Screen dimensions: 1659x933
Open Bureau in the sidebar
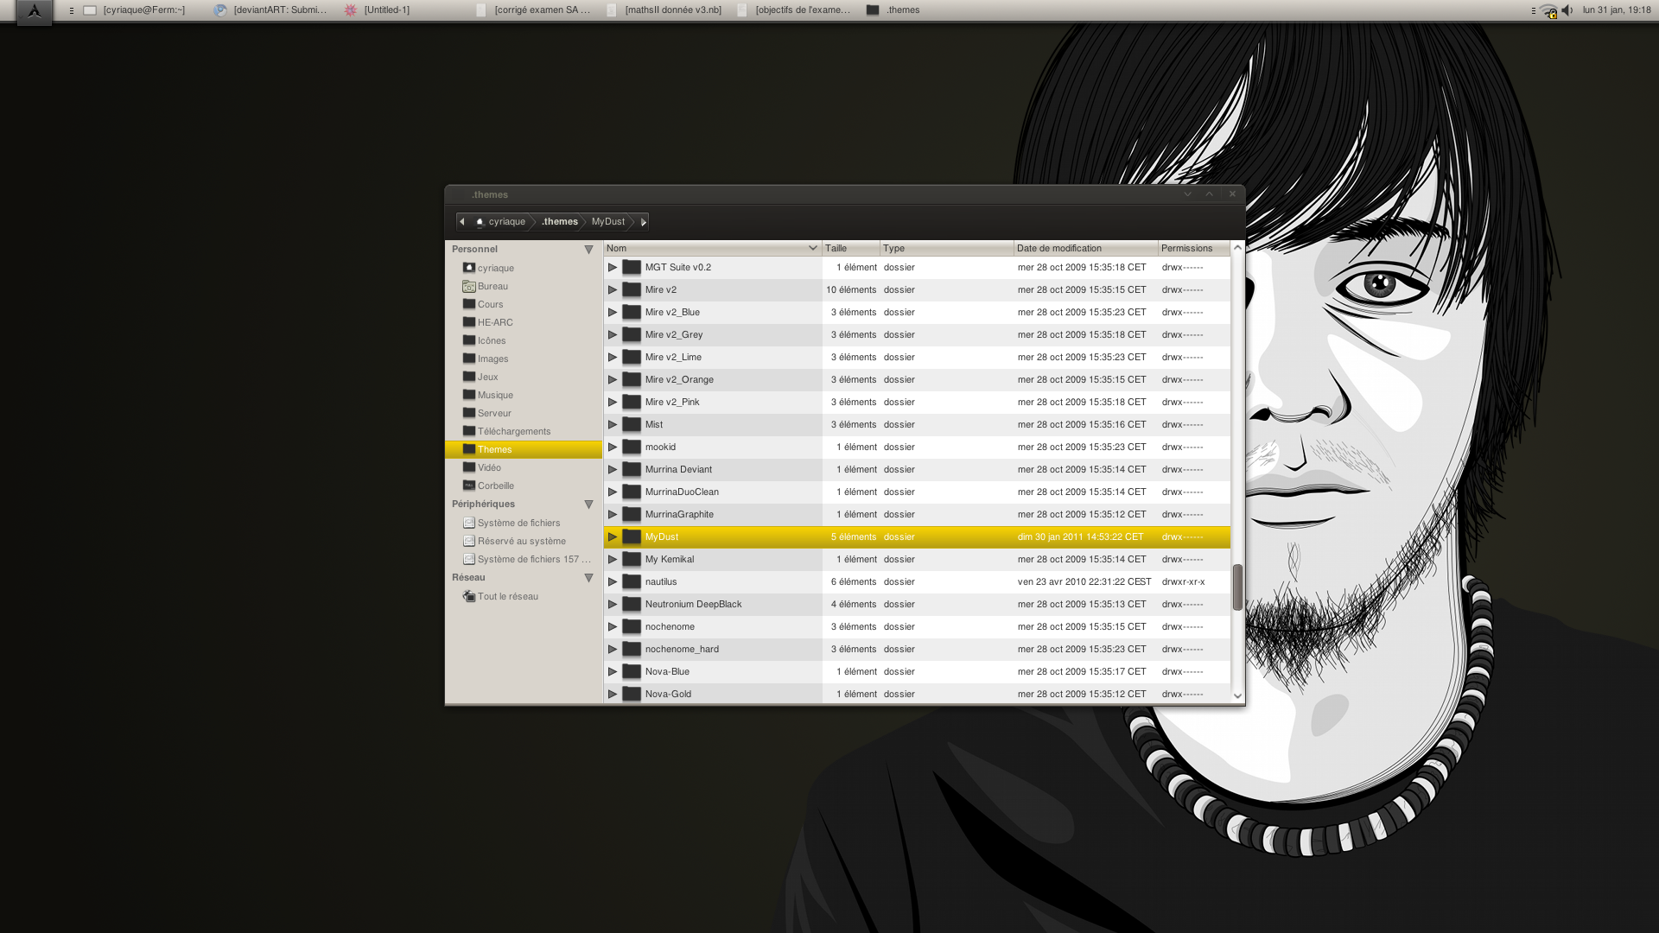[524, 287]
